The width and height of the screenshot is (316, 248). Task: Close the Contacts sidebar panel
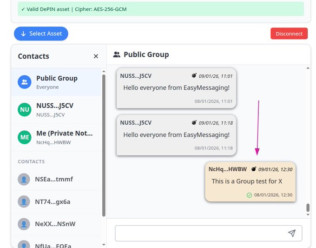click(x=96, y=56)
